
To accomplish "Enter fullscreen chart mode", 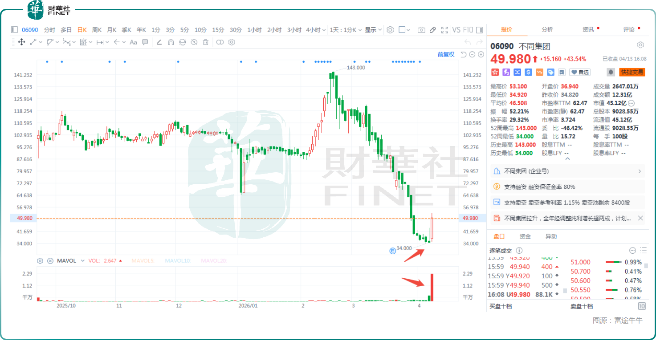I will click(x=444, y=30).
